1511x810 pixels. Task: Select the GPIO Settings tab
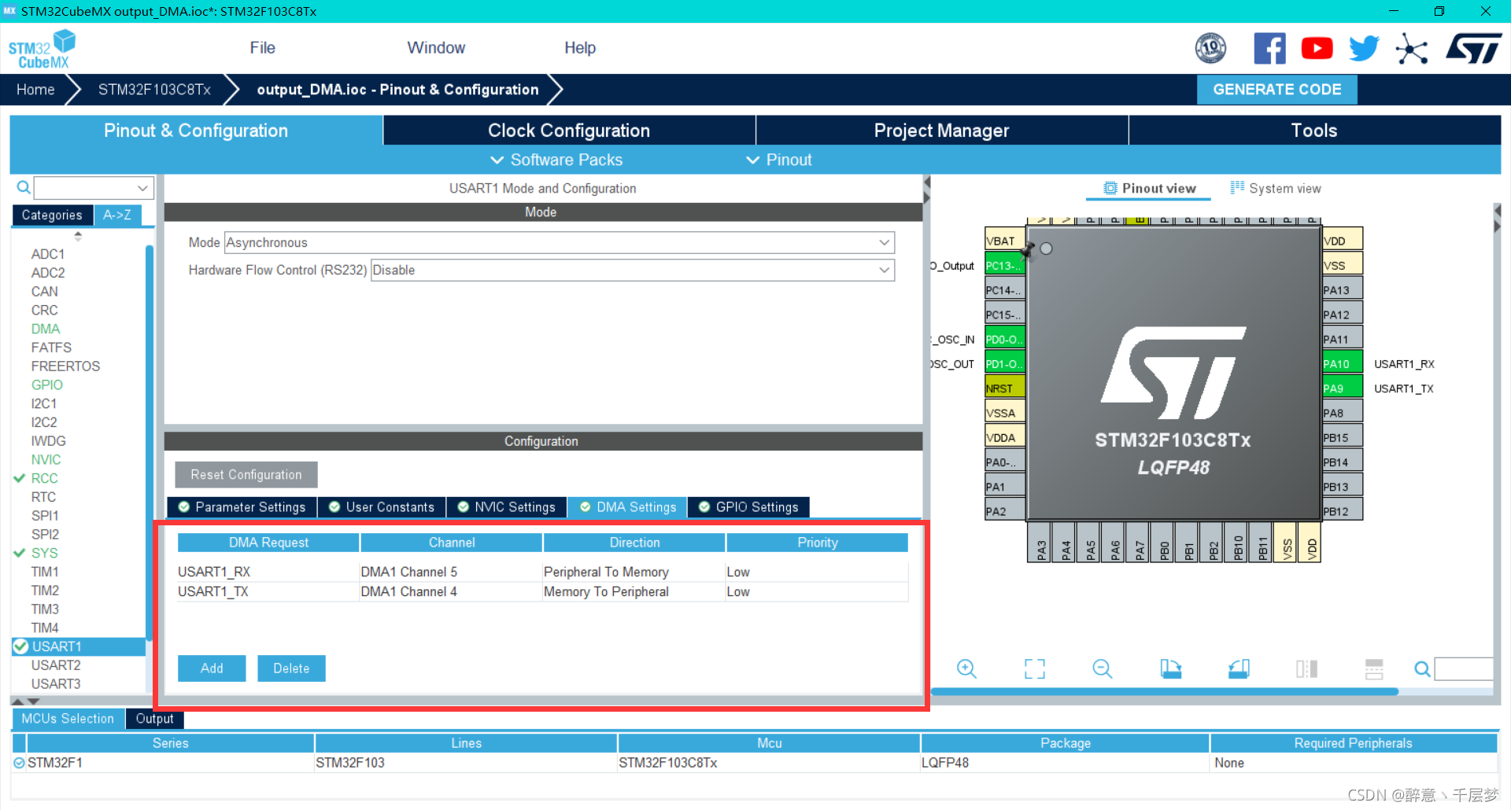[748, 507]
